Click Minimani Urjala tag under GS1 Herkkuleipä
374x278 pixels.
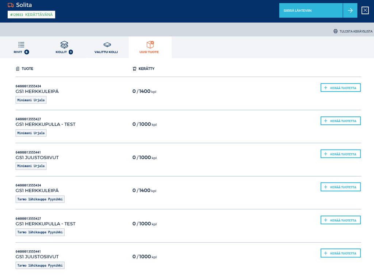pos(31,100)
